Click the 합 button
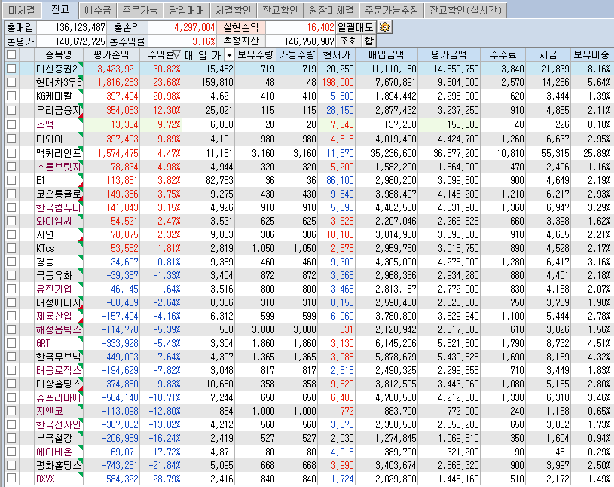The height and width of the screenshot is (487, 614). [x=368, y=41]
